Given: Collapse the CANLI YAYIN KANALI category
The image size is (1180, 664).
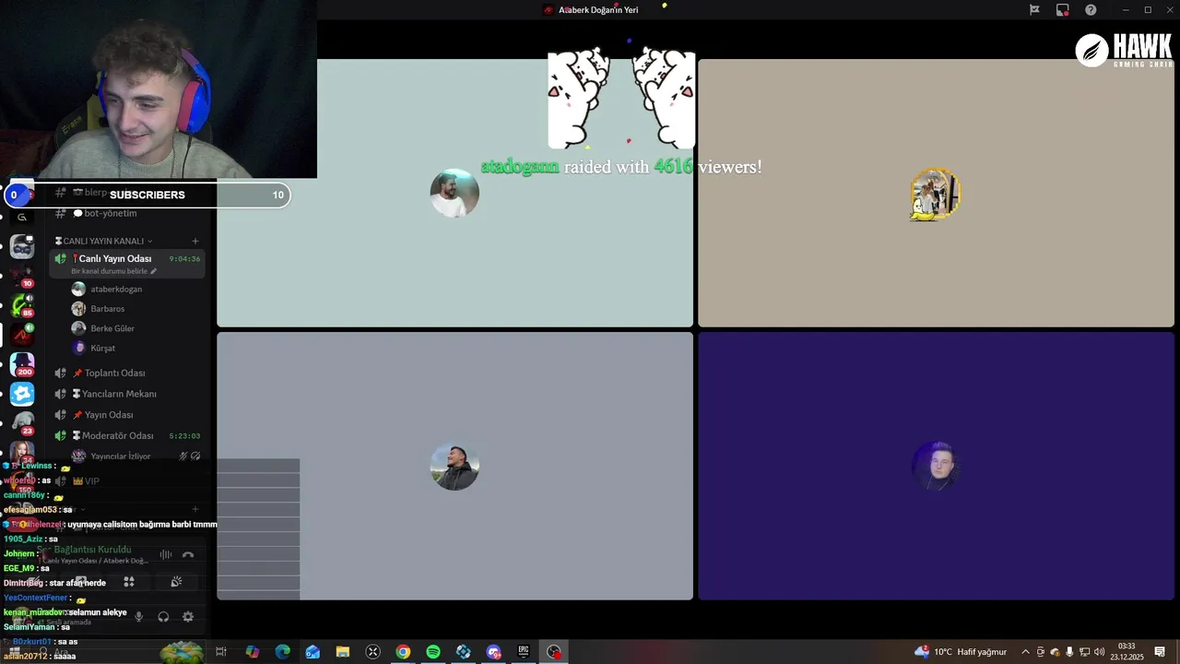Looking at the screenshot, I should 104,241.
